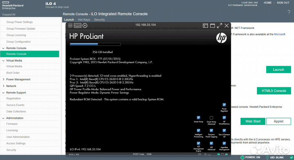Open the console virtual media disc icon
This screenshot has width=294, height=160.
click(x=85, y=25)
